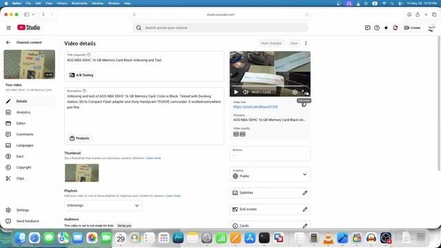
Task: Edit Subtitles pencil icon
Action: coord(305,193)
